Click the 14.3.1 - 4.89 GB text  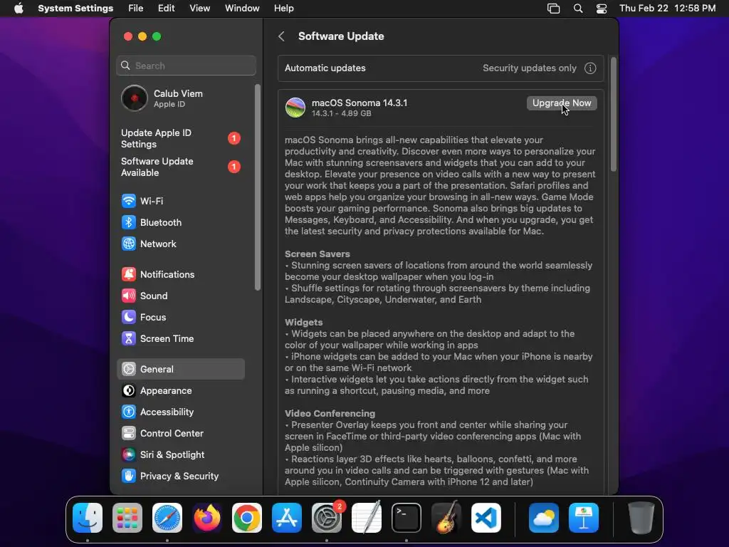341,113
